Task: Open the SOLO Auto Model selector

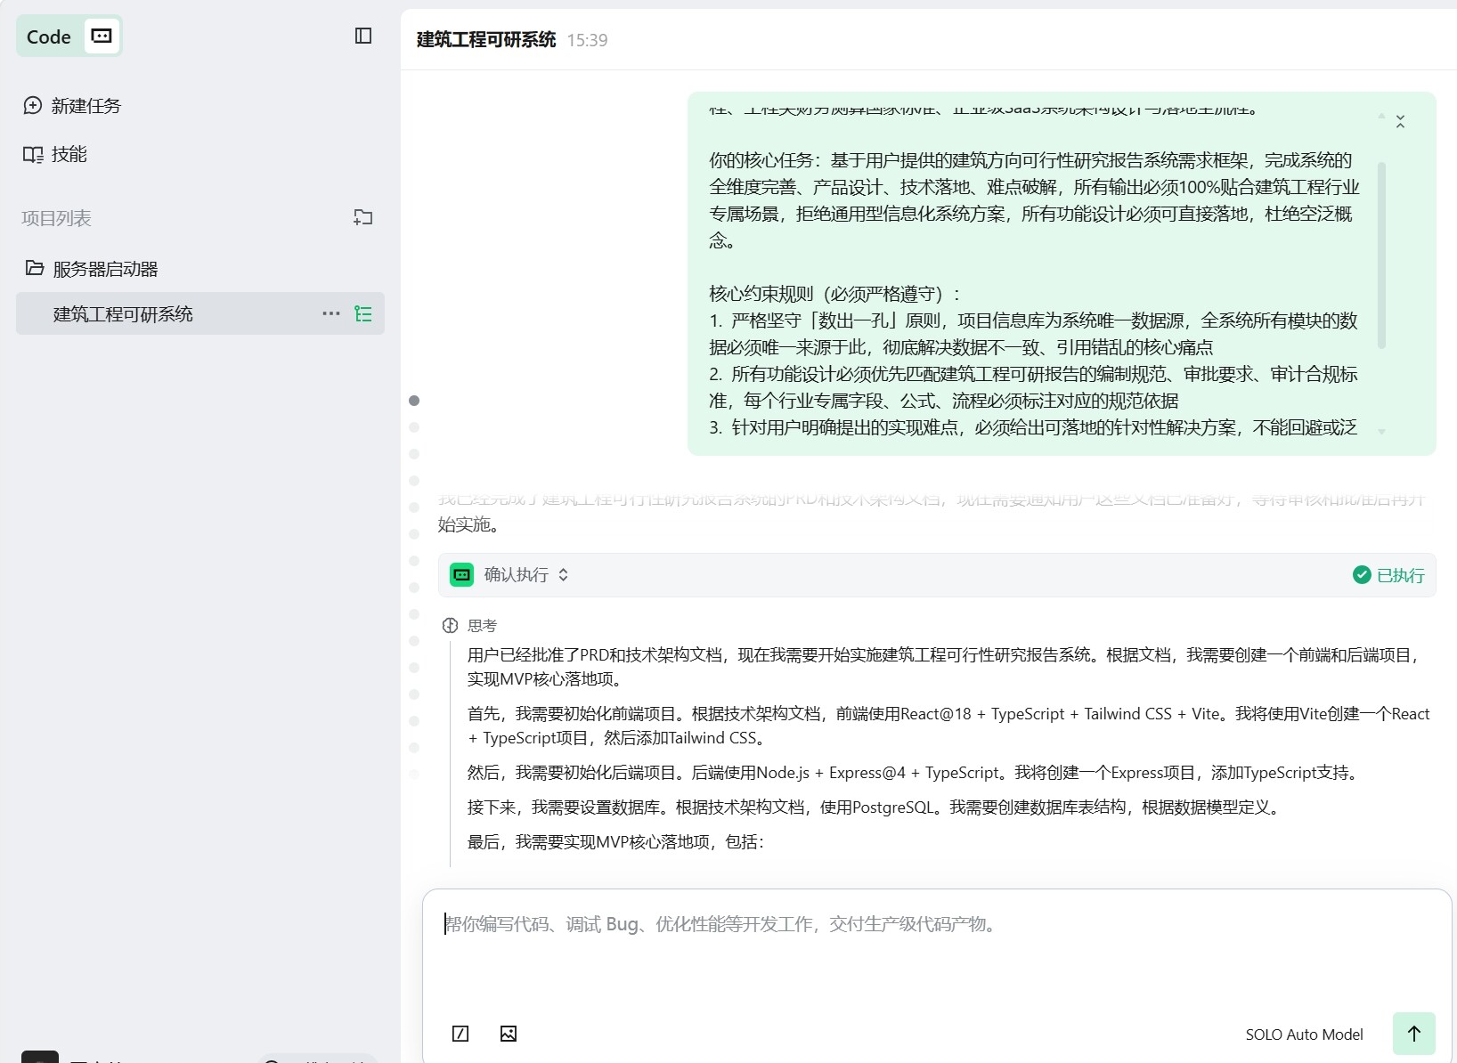Action: coord(1304,1034)
